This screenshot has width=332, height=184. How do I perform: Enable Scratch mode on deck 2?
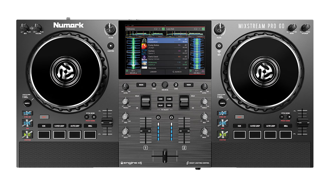(x=222, y=103)
